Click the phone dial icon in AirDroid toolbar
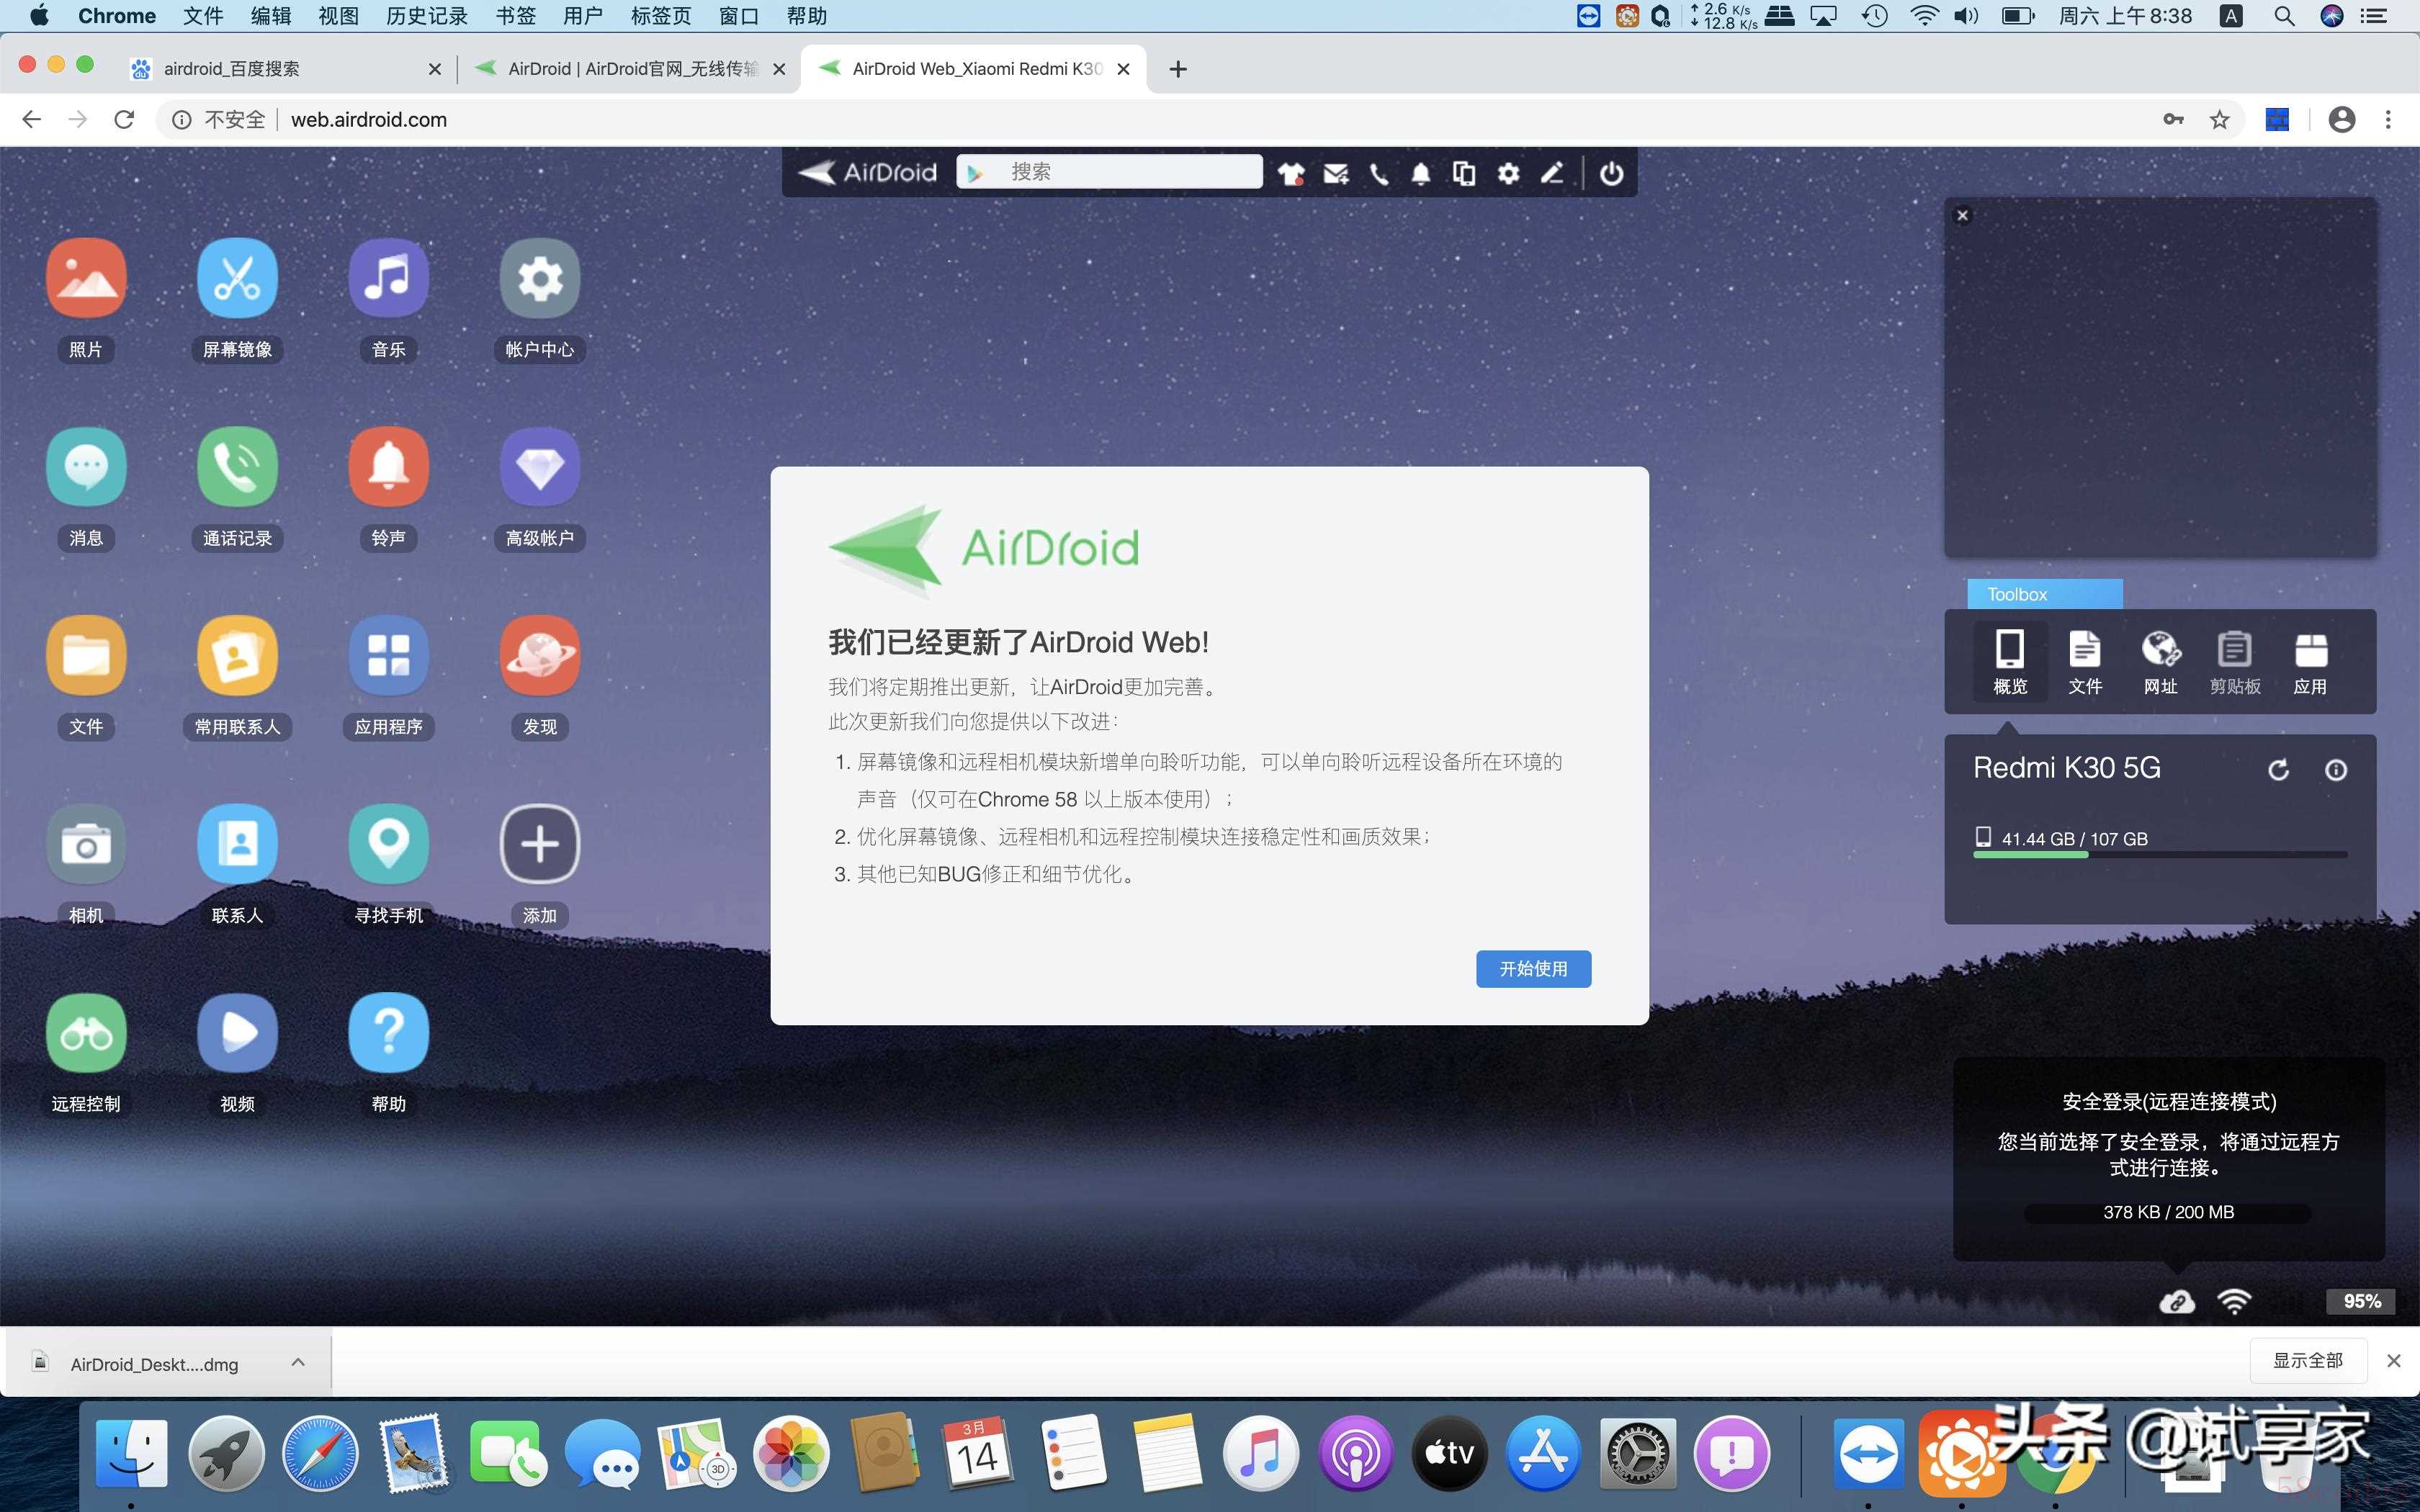Image resolution: width=2420 pixels, height=1512 pixels. pos(1379,173)
